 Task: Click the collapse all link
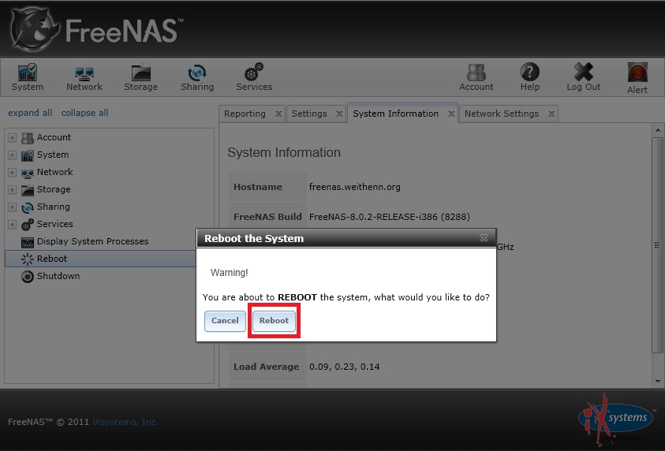tap(85, 113)
